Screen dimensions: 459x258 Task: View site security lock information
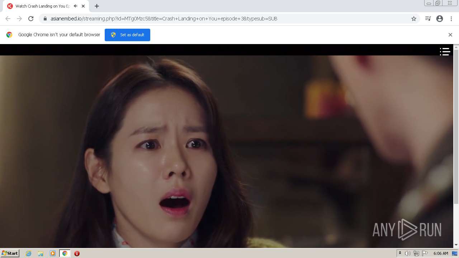coord(45,19)
